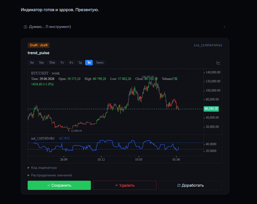Click the Доработать button
Image resolution: width=257 pixels, height=204 pixels.
click(x=191, y=185)
